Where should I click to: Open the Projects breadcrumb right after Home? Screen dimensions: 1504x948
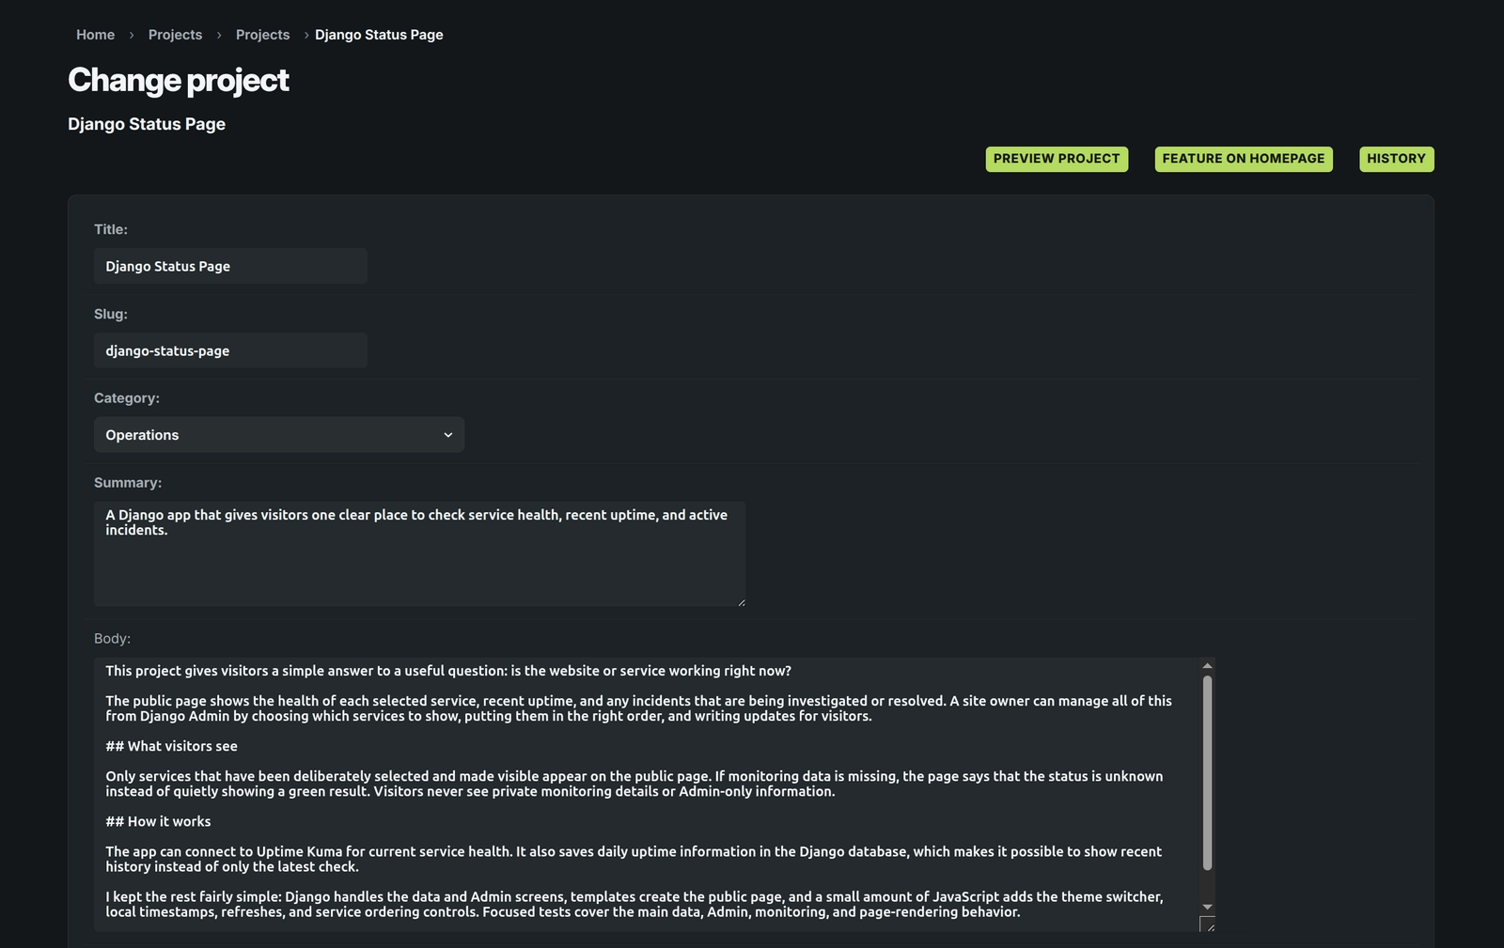tap(175, 35)
